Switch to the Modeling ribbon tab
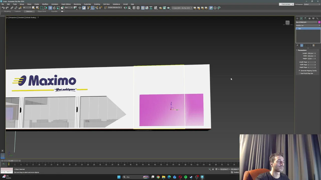321x180 pixels. [x=7, y=11]
